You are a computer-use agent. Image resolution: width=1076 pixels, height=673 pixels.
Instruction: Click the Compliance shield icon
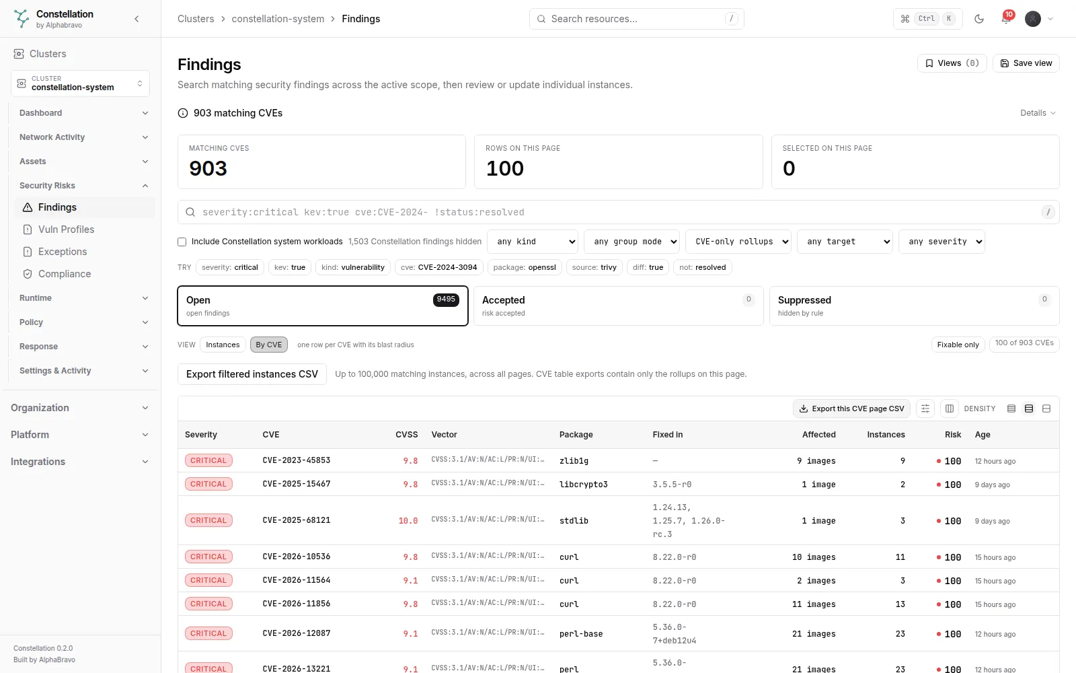(x=28, y=274)
